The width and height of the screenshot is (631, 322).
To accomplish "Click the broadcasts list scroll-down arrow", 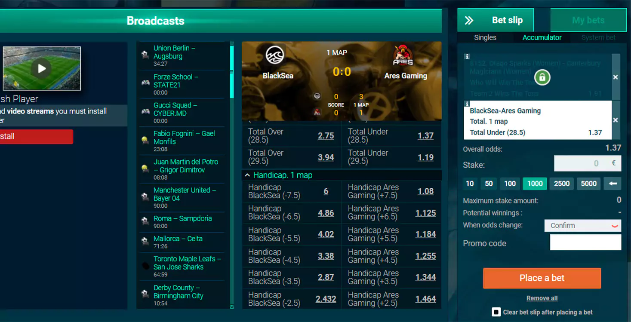I will click(x=232, y=307).
